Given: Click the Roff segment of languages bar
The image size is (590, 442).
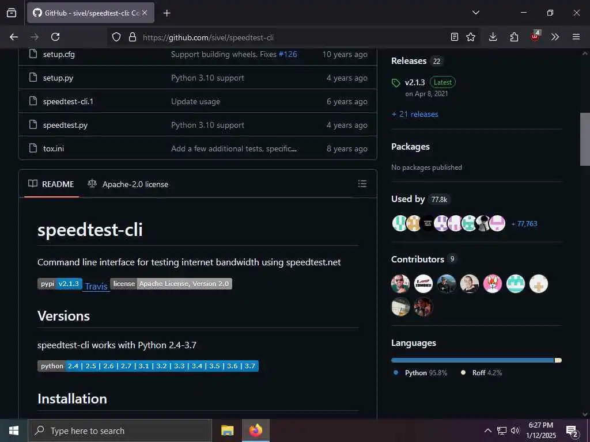Looking at the screenshot, I should tap(558, 360).
